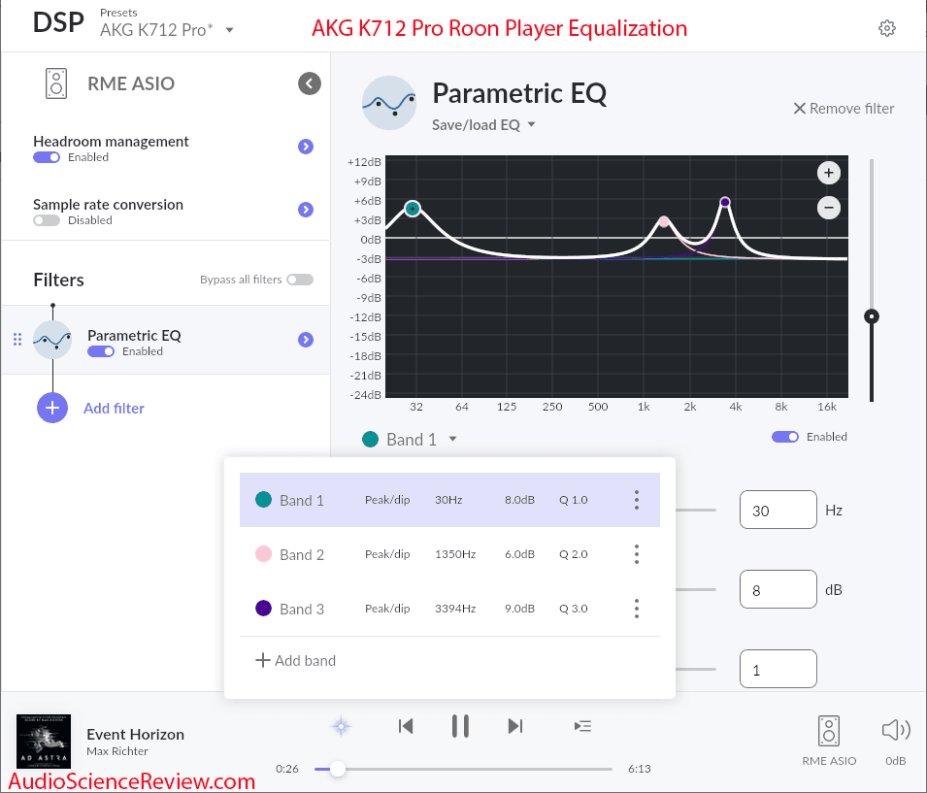Image resolution: width=927 pixels, height=793 pixels.
Task: Click the 1350Hz value in Band 2
Action: (455, 554)
